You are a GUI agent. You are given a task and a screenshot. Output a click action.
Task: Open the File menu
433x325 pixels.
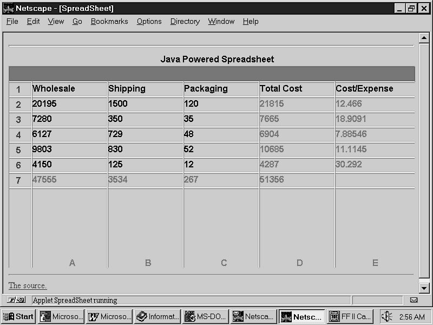[x=12, y=22]
